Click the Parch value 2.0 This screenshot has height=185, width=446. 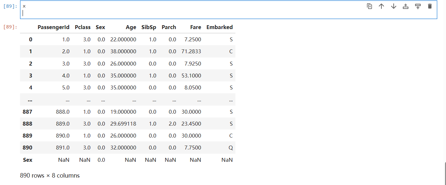172,124
